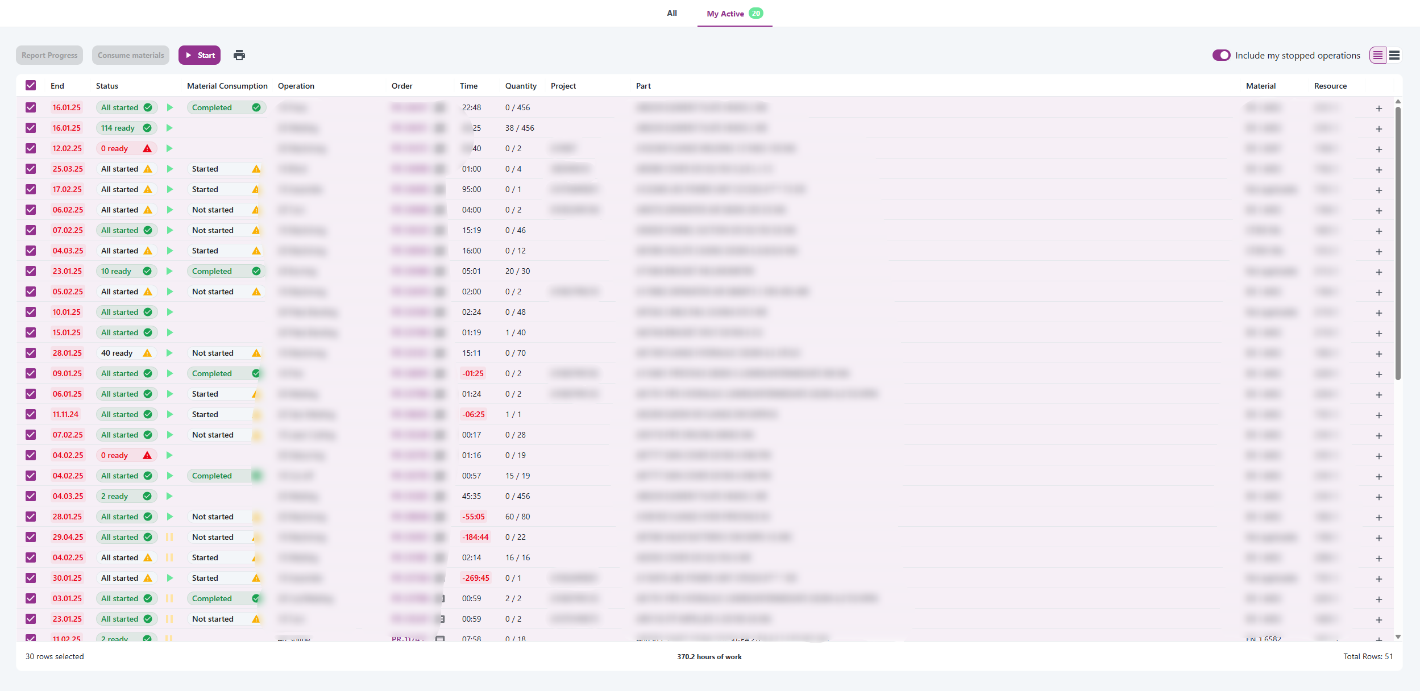Click the purple Start button
The image size is (1420, 691).
[x=200, y=55]
